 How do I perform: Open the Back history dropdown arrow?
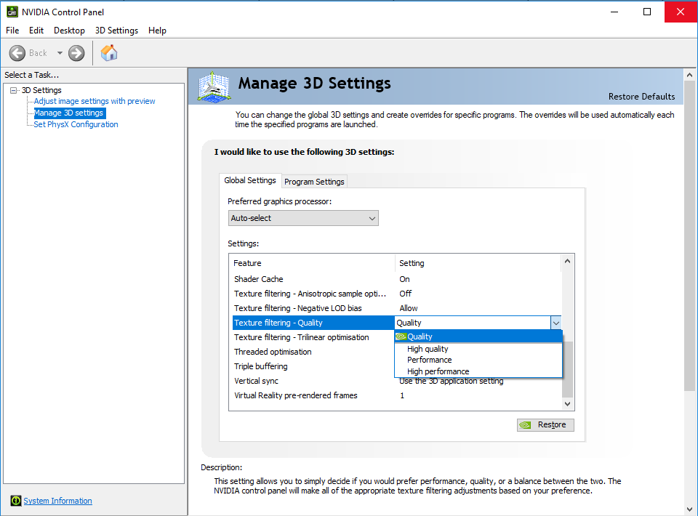[x=60, y=53]
